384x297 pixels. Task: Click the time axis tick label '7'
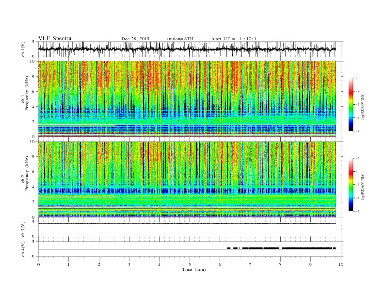coord(250,264)
